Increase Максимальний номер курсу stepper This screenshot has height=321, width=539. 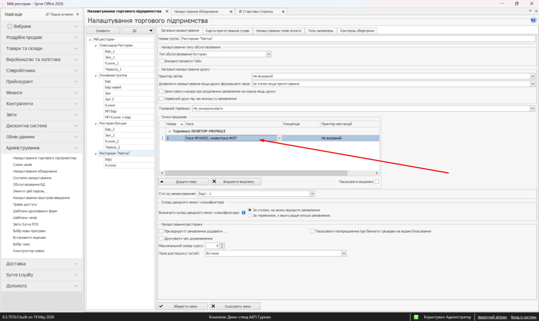(222, 244)
